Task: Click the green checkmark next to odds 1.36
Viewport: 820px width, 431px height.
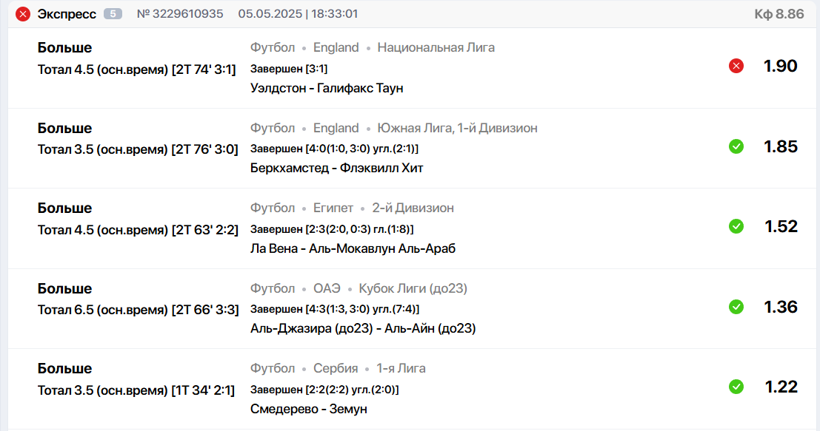Action: coord(736,306)
